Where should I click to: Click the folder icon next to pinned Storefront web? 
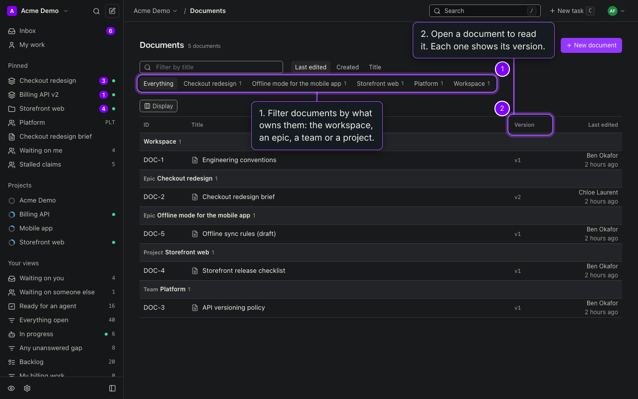tap(11, 109)
